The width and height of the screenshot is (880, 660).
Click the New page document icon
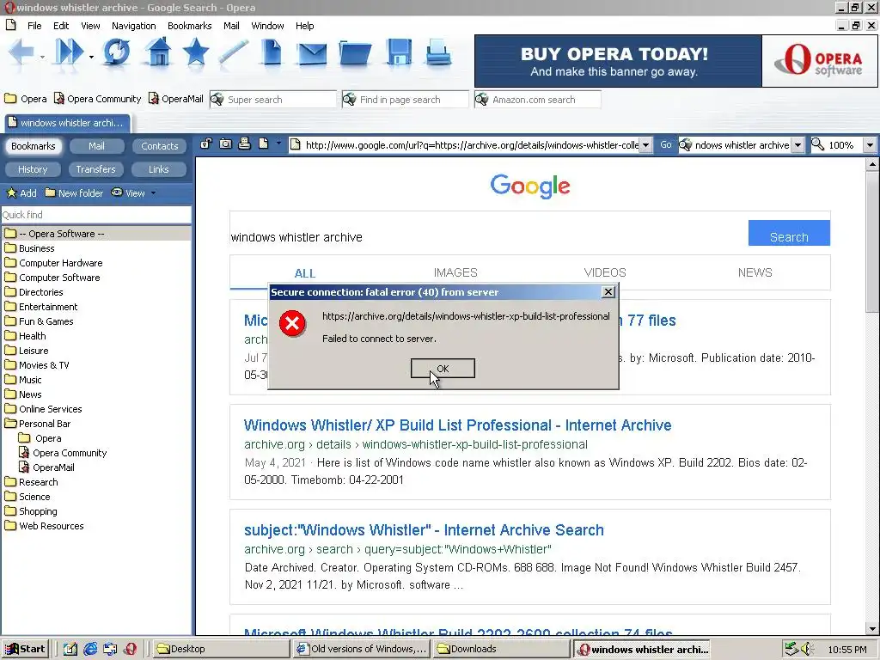point(272,53)
